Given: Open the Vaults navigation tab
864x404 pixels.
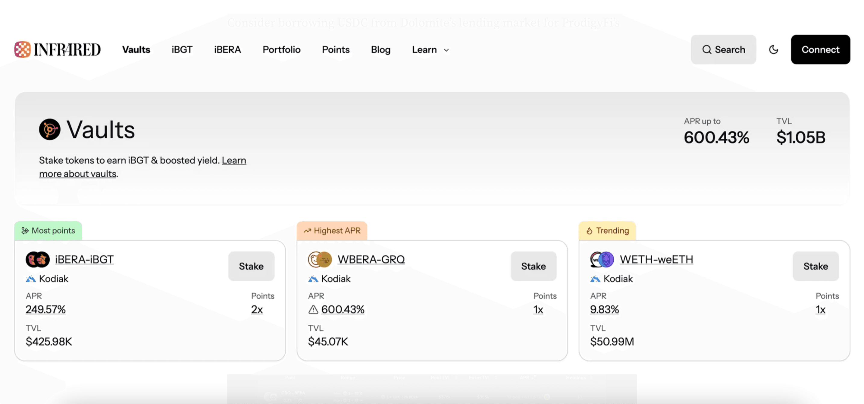Looking at the screenshot, I should tap(136, 50).
